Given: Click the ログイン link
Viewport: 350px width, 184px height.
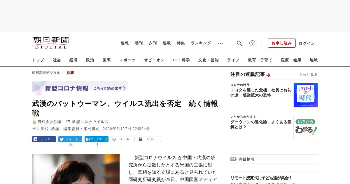Looking at the screenshot, I should coord(307,43).
